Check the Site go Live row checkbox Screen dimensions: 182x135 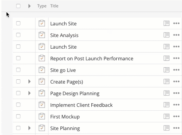(18, 70)
